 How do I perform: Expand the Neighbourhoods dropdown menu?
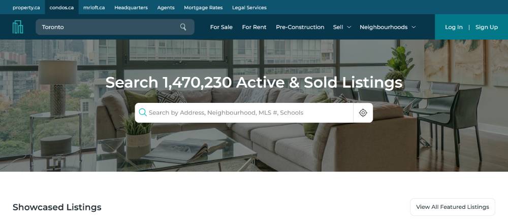click(388, 27)
